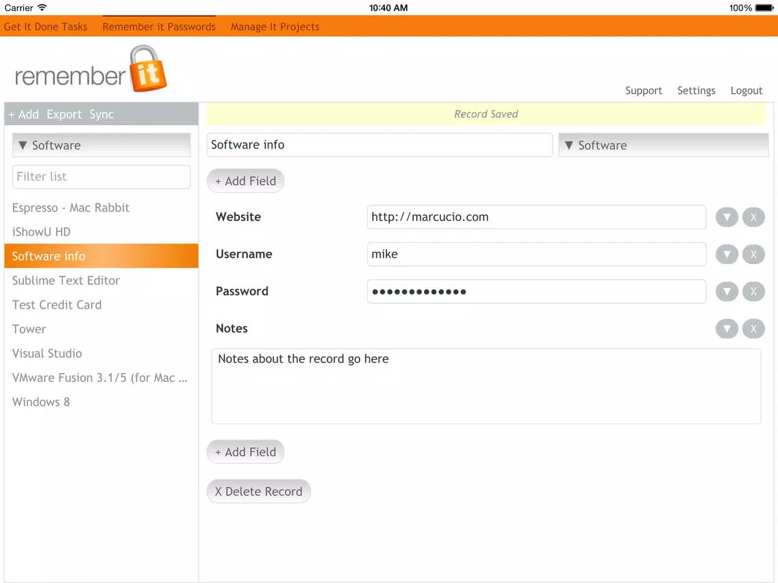Click Export in the sidebar toolbar

(x=64, y=114)
